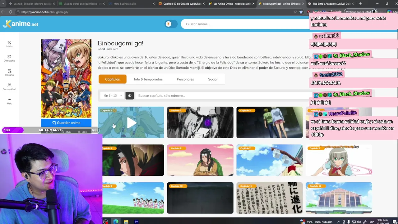Click the network tray icon
Viewport: 398px width, 224px height.
point(354,222)
